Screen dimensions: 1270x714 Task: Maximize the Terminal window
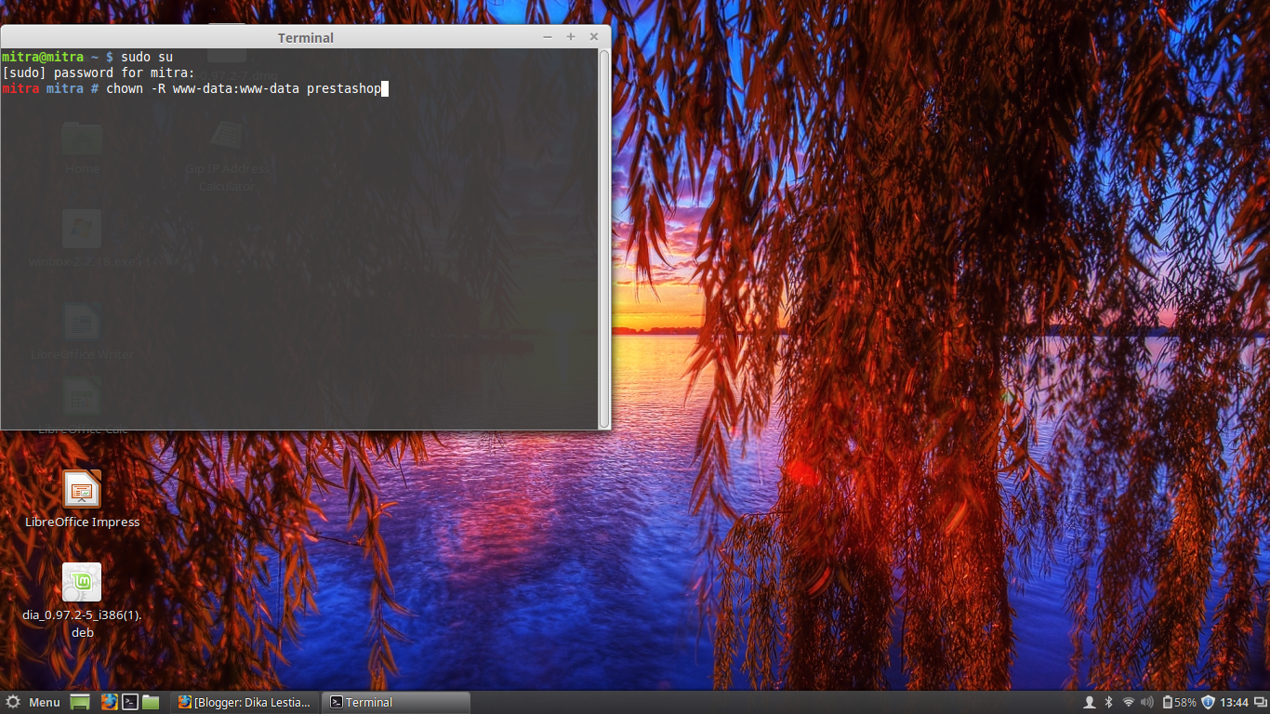[x=571, y=37]
